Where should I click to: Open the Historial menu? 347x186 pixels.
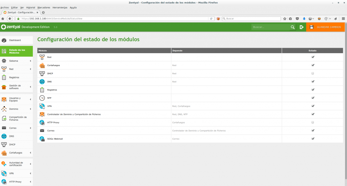click(x=30, y=7)
